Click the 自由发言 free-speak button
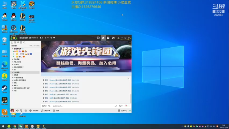Image resolution: width=229 pixels, height=129 pixels. 34,111
